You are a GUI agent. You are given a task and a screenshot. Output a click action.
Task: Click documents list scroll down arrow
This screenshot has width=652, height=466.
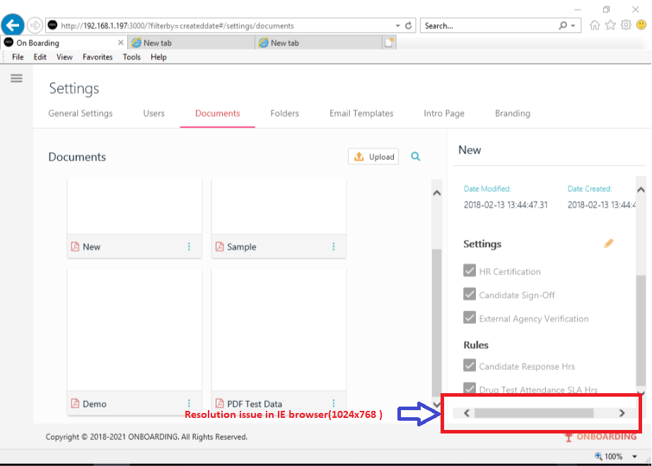(436, 404)
